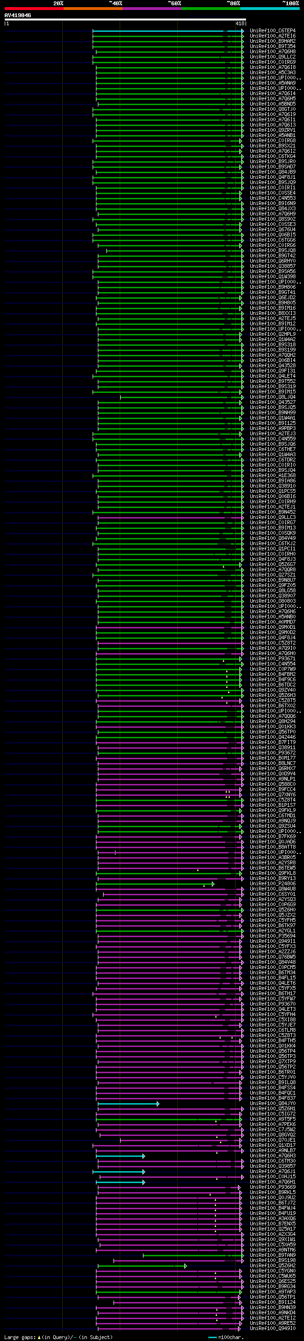
Task: Click the UniRef100_A5ANA9 label
Action: point(273,83)
